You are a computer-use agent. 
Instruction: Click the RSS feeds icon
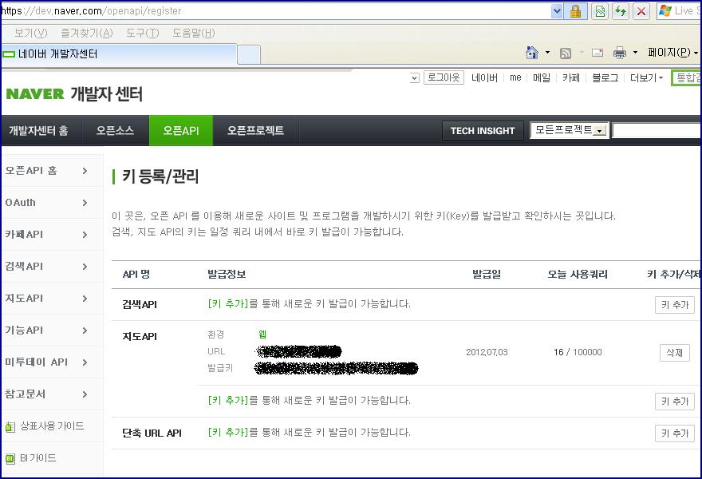(x=566, y=53)
